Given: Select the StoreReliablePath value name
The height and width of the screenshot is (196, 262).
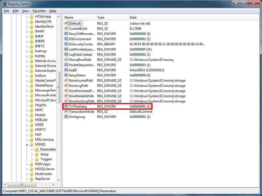Looking at the screenshot, I should [x=81, y=96].
